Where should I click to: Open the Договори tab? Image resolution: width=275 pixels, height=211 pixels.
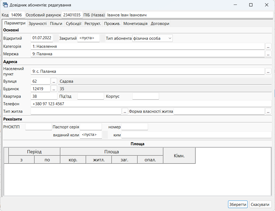[x=160, y=24]
